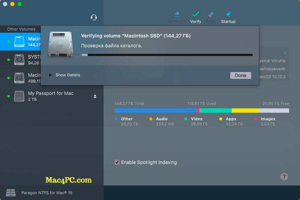Click the Other Volumes section header

pos(21,29)
